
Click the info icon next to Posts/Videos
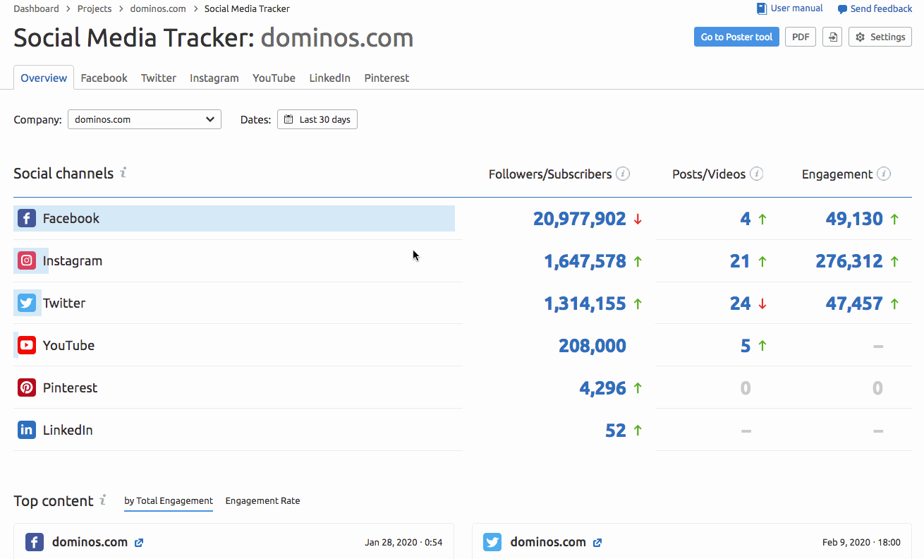757,174
